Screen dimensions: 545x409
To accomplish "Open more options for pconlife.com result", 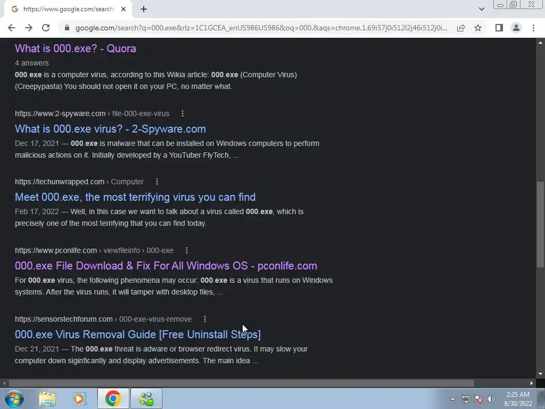I will point(187,250).
